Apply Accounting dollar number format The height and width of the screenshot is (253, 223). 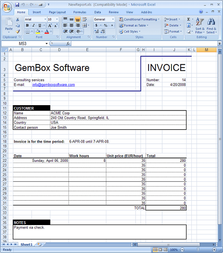[x=96, y=25]
